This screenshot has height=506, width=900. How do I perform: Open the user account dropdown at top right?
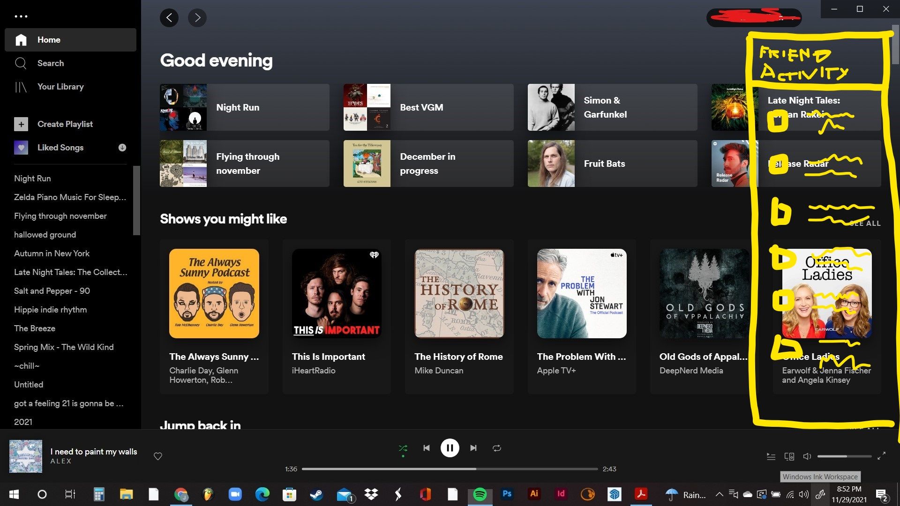tap(754, 18)
